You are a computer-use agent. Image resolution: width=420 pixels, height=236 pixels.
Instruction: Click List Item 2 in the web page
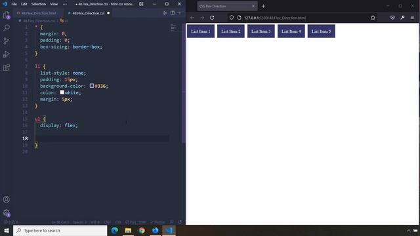pos(230,31)
